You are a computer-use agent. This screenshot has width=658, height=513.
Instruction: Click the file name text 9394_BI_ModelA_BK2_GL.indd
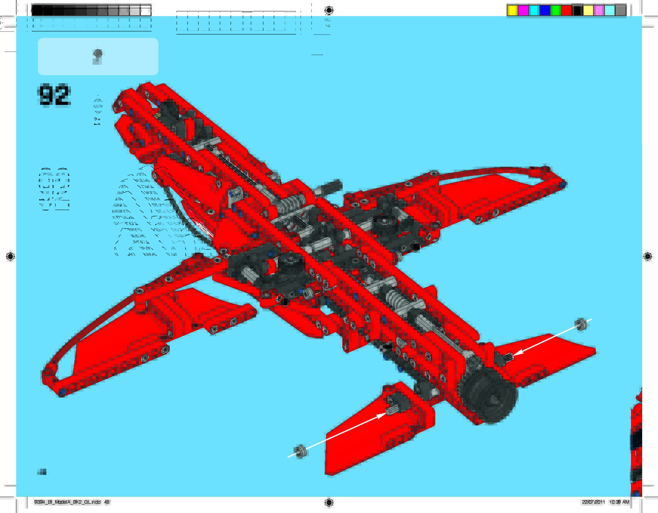(67, 502)
